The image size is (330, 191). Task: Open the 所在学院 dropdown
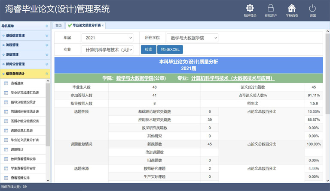(192, 38)
